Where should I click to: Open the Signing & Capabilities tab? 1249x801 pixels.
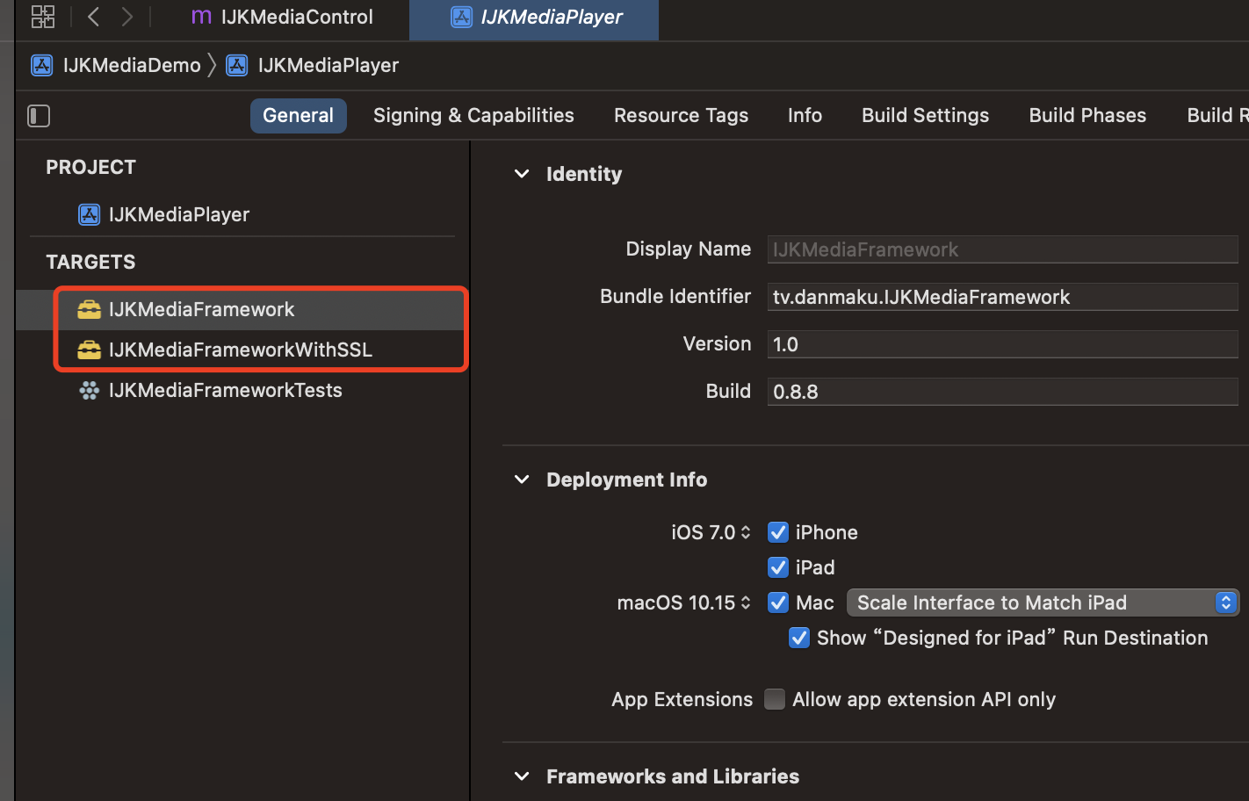click(473, 116)
